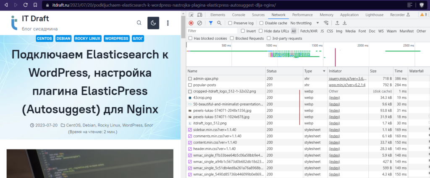Sort by Waterfall column header
Screen dimensions: 430x178
point(419,71)
